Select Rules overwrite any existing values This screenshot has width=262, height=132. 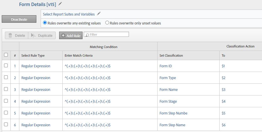45,23
